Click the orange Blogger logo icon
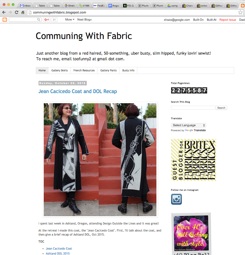 pos(5,20)
